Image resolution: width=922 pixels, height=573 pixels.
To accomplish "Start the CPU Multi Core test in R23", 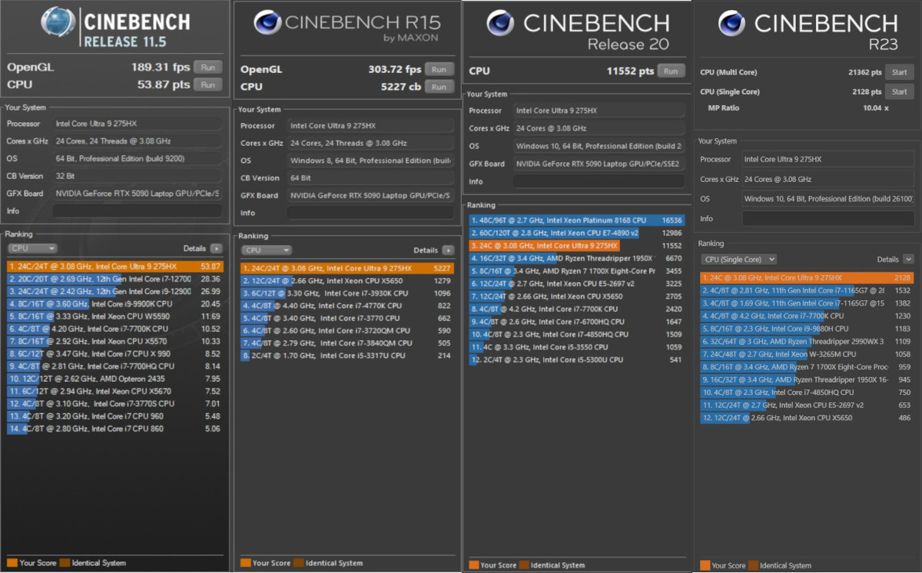I will [898, 72].
